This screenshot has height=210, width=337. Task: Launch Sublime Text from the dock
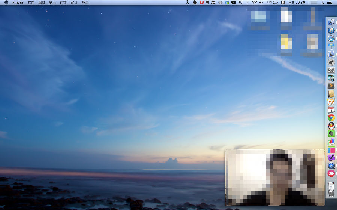331,86
